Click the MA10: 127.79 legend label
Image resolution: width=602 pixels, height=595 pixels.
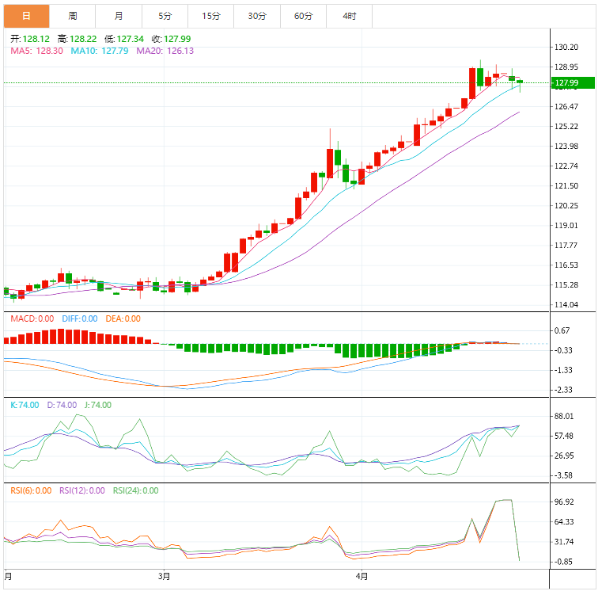100,51
